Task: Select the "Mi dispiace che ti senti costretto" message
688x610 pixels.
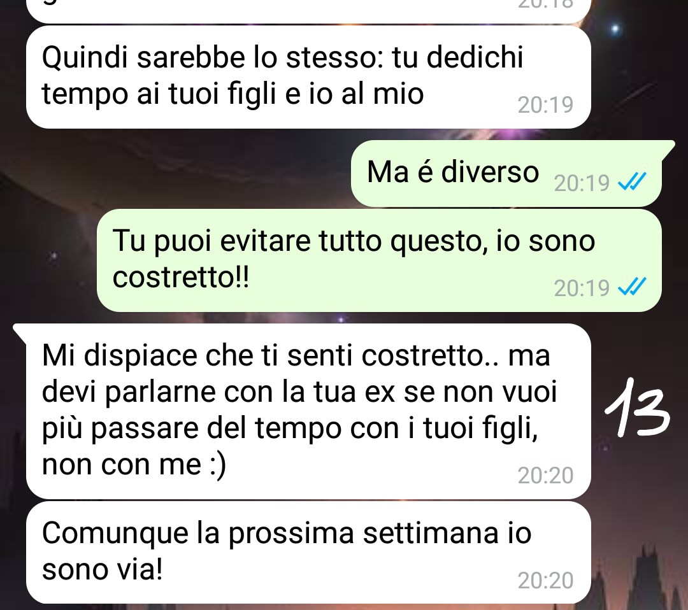Action: click(308, 411)
